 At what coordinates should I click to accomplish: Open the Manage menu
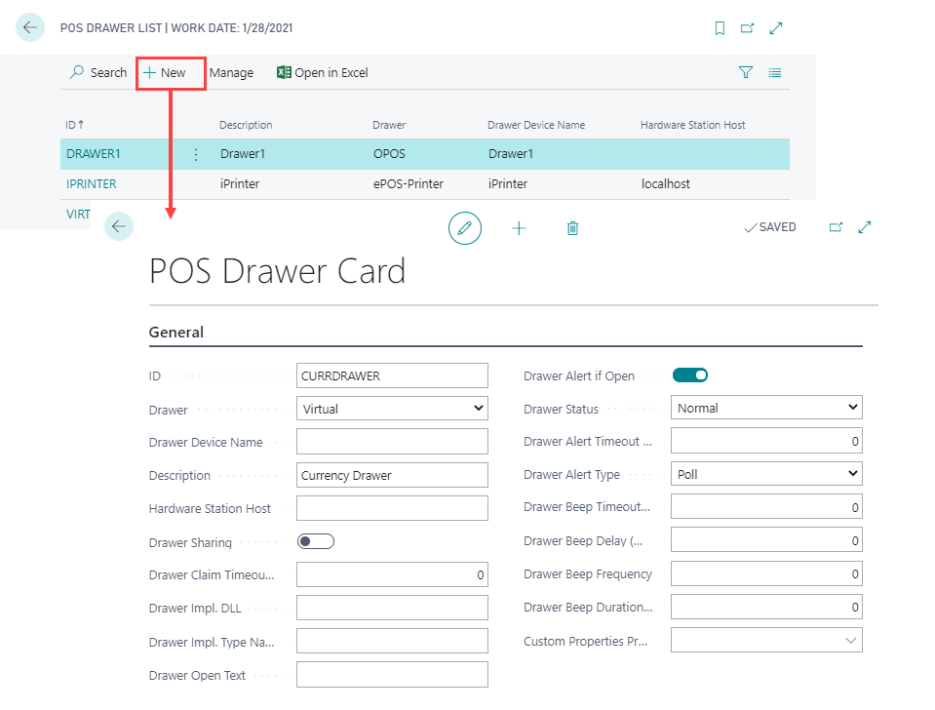231,73
